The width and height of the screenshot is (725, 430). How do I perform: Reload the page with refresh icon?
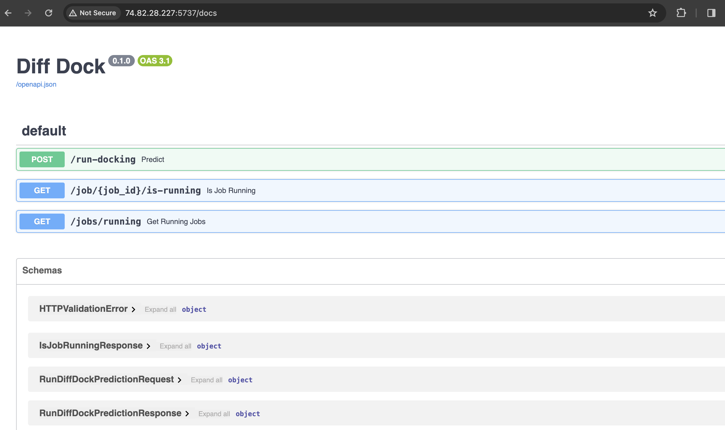(48, 13)
